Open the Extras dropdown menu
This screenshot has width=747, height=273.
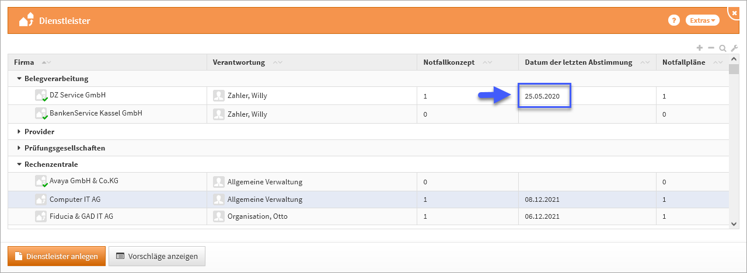point(702,20)
